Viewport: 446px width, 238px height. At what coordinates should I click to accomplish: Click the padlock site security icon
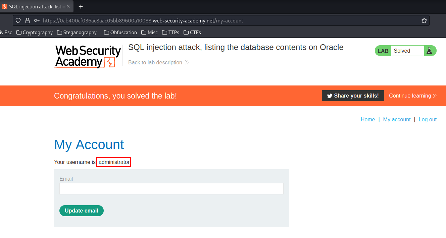click(x=28, y=20)
